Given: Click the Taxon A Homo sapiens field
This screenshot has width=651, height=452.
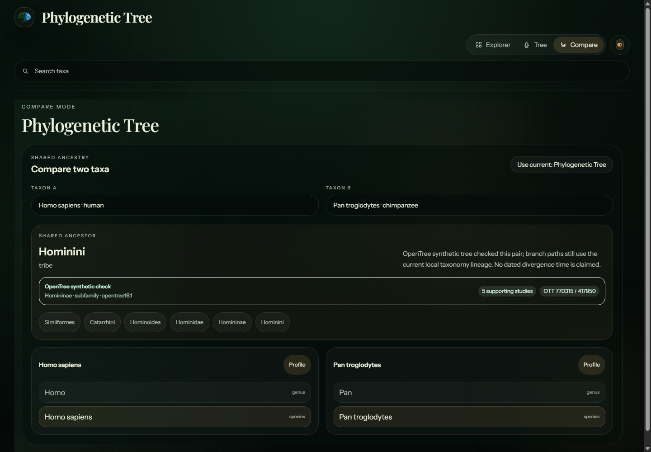Looking at the screenshot, I should pyautogui.click(x=175, y=205).
